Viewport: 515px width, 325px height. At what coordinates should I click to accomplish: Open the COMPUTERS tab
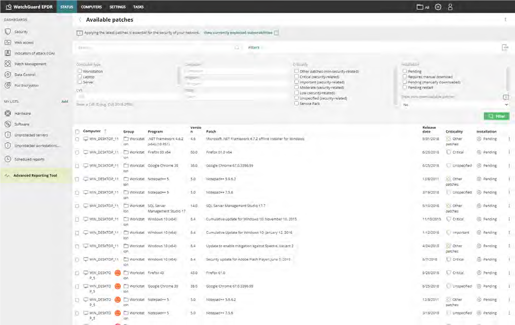pos(91,6)
